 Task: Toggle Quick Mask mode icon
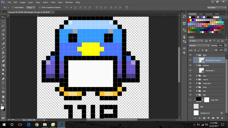tap(3, 114)
